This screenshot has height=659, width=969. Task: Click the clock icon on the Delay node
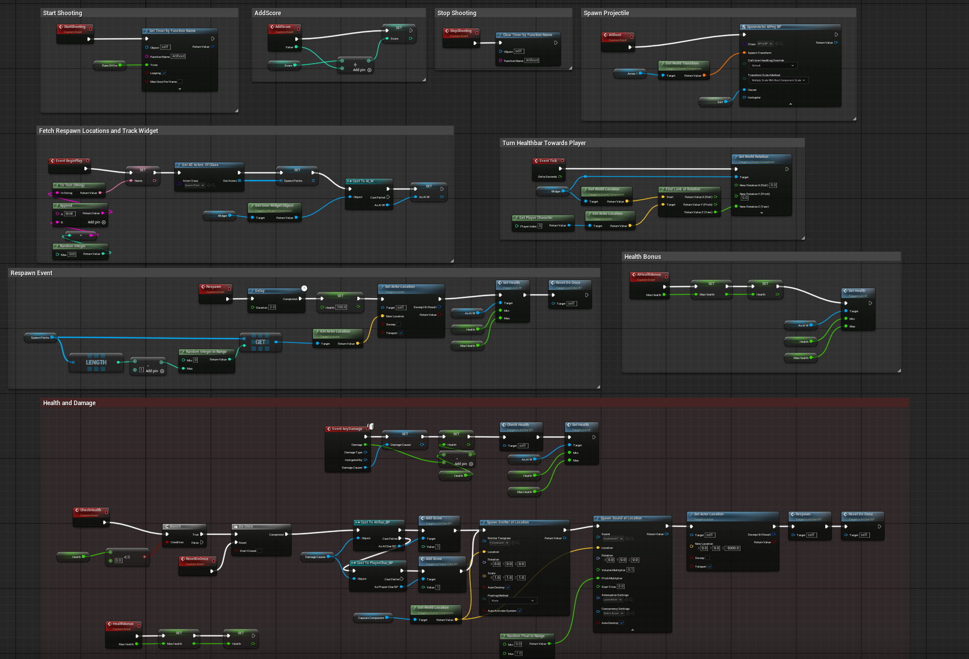point(304,288)
